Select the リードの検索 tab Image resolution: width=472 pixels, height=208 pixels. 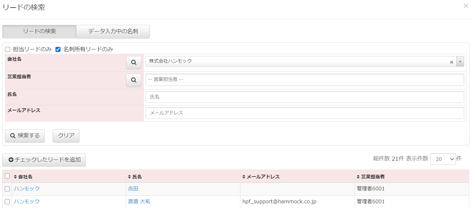point(39,31)
